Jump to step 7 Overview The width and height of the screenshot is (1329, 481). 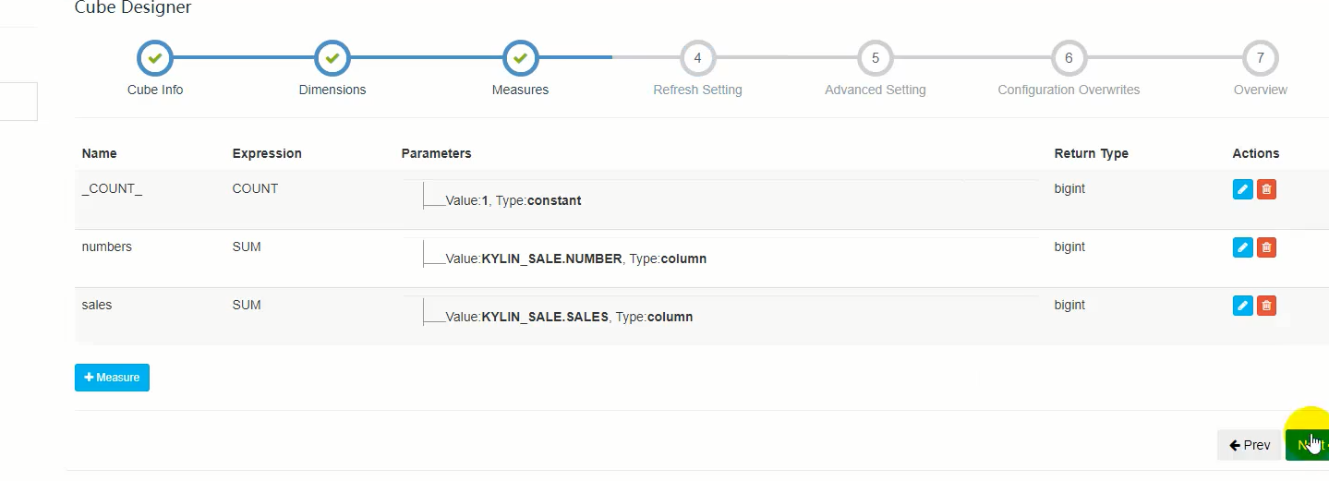pos(1260,58)
